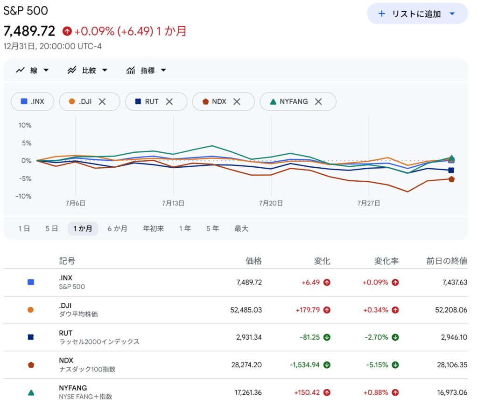Expand the 線 chart type dropdown arrow

click(46, 71)
